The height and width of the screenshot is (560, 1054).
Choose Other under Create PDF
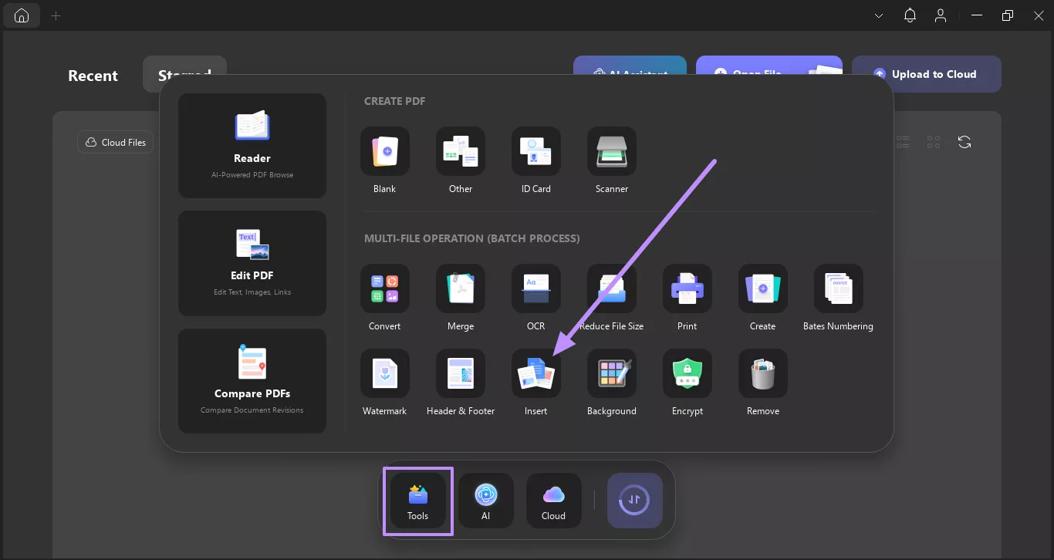tap(461, 151)
